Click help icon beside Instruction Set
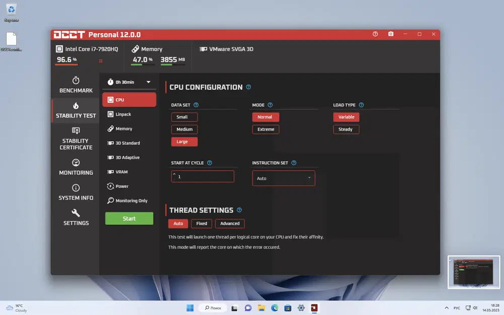 (294, 163)
